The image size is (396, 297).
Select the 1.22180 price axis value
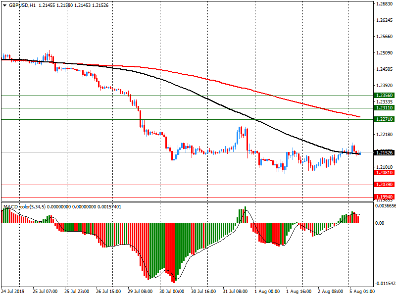click(385, 135)
